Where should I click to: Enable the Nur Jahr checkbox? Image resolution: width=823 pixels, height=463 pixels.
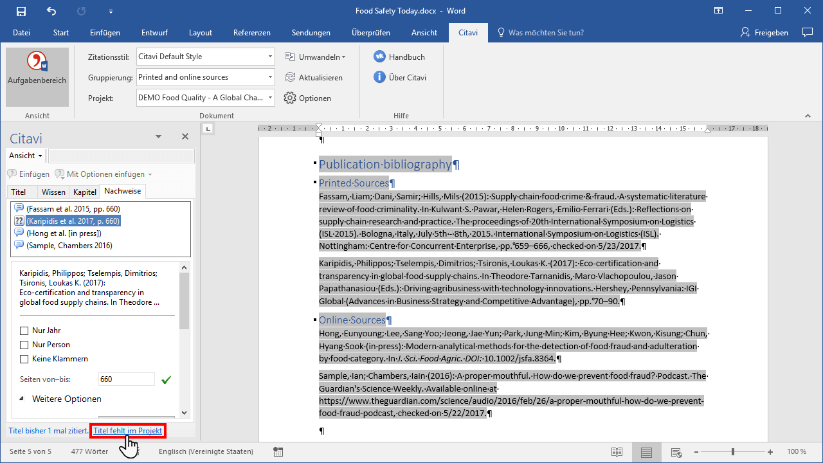(x=24, y=331)
